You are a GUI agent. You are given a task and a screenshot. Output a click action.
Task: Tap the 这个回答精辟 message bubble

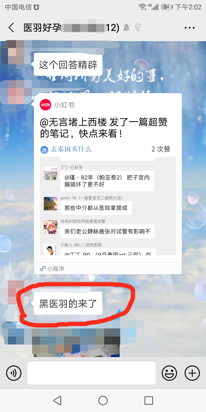tap(68, 64)
